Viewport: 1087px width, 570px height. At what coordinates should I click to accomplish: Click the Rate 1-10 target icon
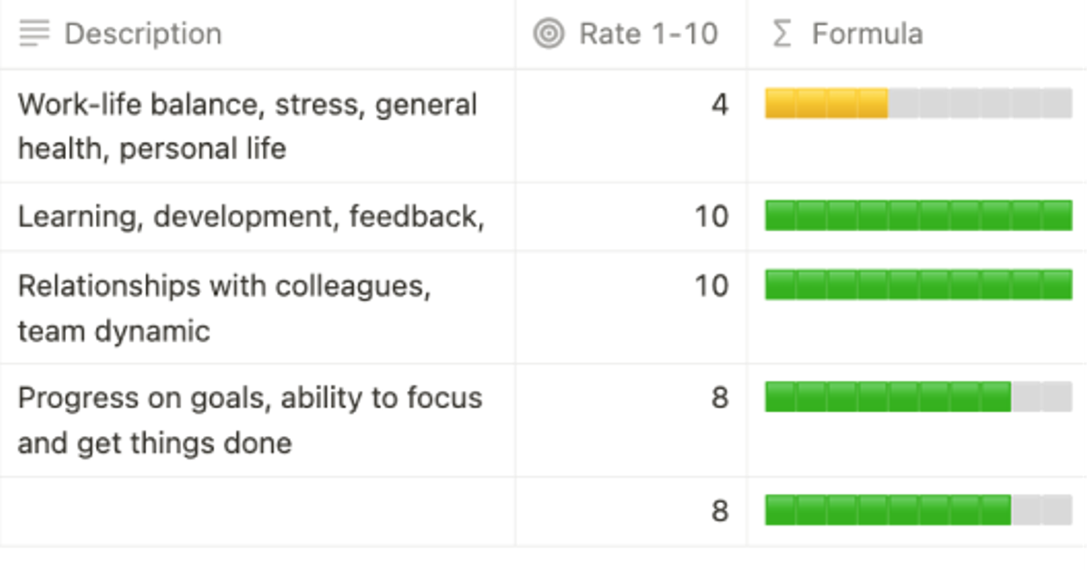click(x=548, y=34)
